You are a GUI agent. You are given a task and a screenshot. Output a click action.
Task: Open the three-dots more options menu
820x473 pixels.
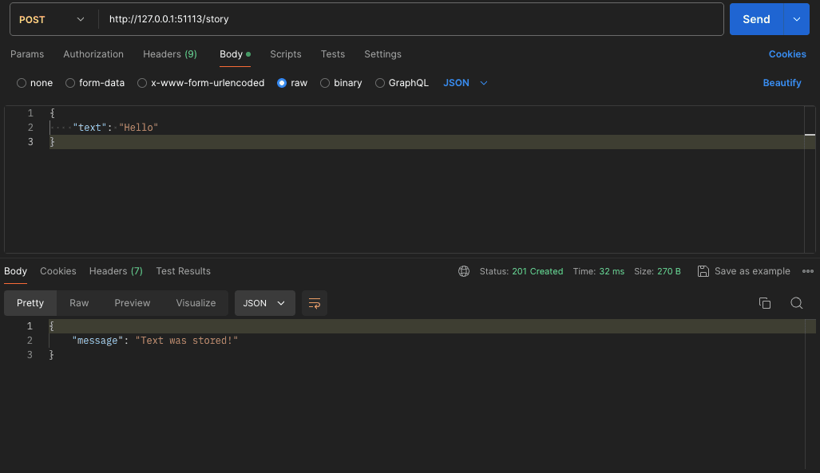[808, 271]
